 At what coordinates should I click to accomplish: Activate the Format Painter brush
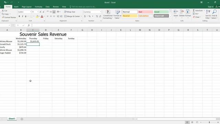(3, 17)
